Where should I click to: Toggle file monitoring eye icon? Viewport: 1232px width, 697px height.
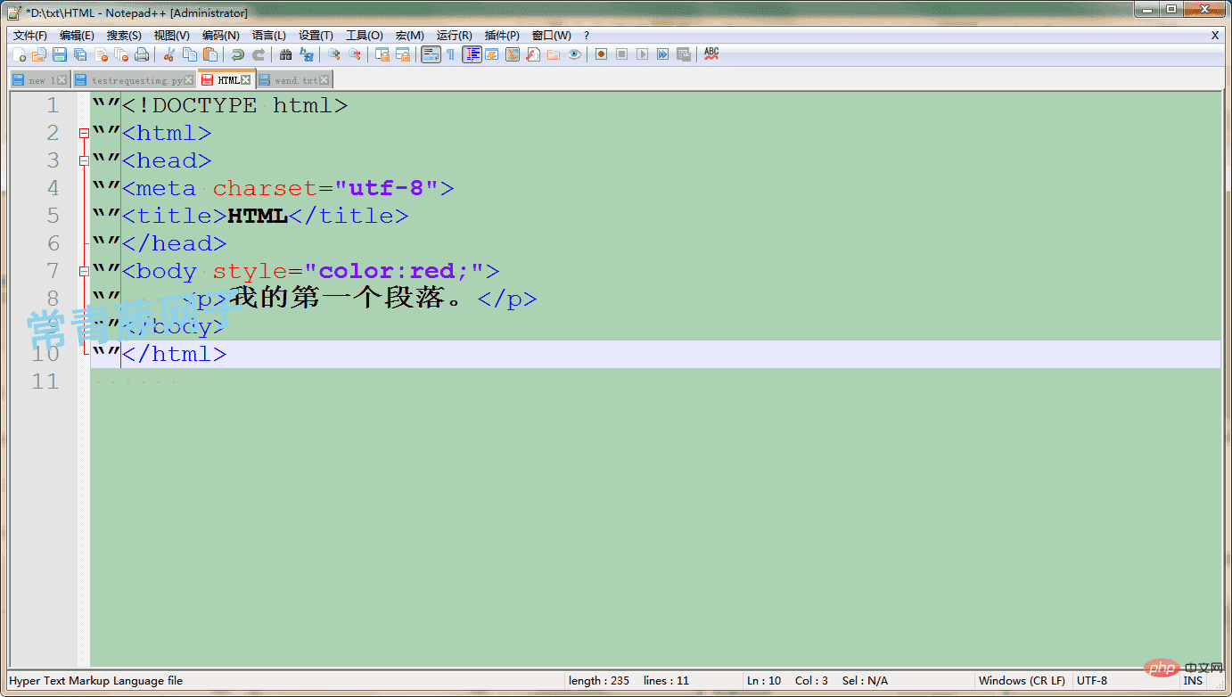coord(574,54)
